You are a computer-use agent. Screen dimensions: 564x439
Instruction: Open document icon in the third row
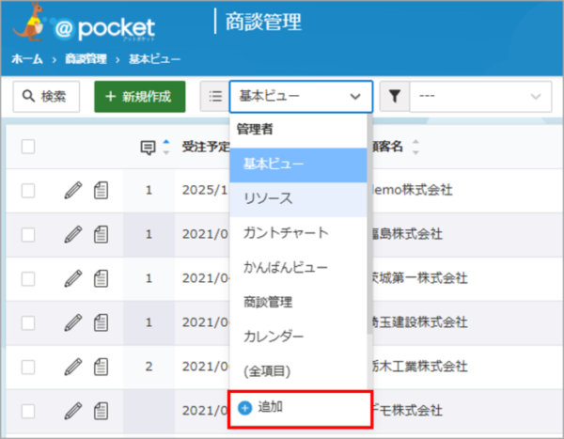pos(102,277)
